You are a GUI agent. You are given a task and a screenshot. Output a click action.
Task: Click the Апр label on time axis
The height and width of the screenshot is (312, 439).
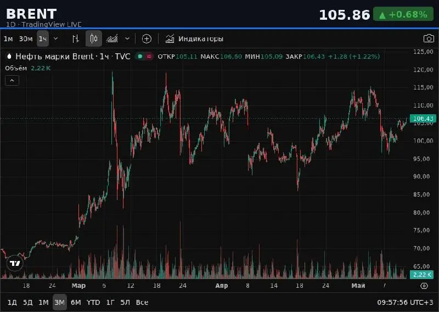point(222,286)
